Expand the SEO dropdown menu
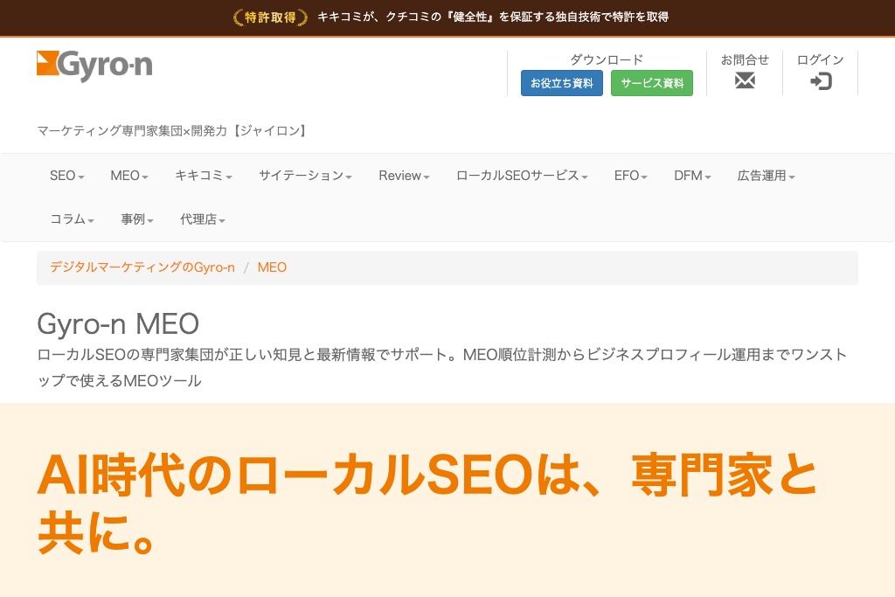 67,176
